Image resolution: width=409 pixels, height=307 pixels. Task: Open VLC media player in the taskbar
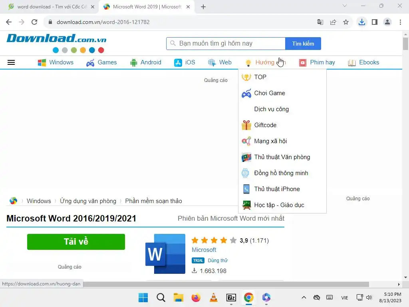214,297
